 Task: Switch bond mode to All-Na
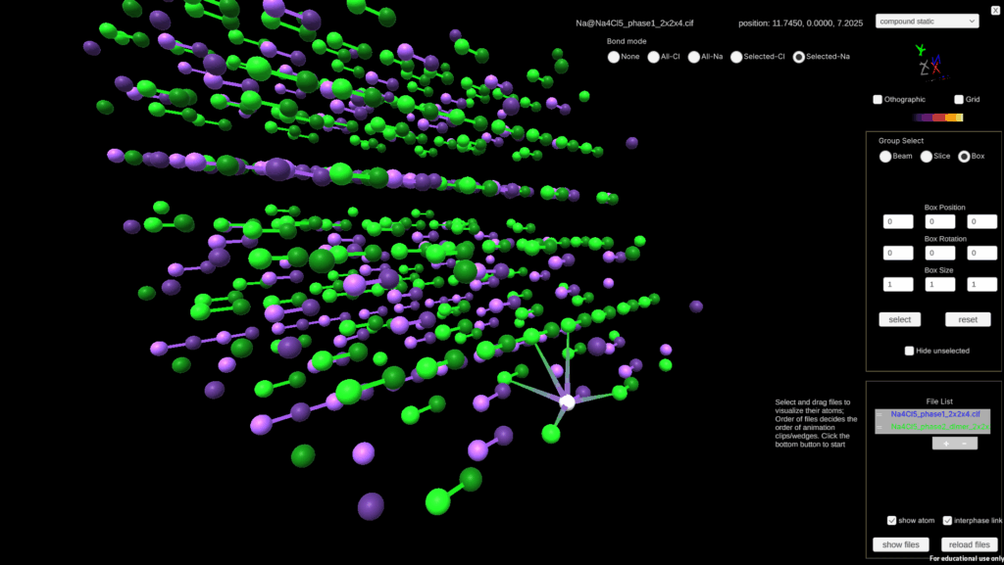coord(694,57)
